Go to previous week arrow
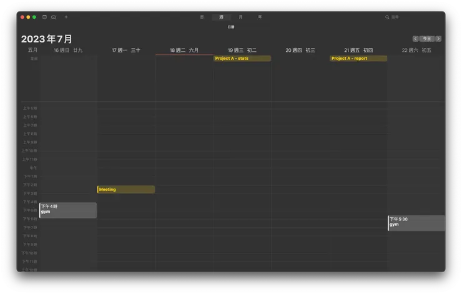Screen dimensions: 462x294 [x=415, y=39]
